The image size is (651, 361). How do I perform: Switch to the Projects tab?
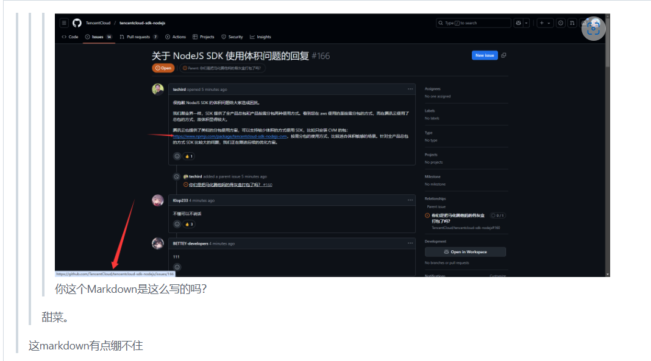click(204, 37)
